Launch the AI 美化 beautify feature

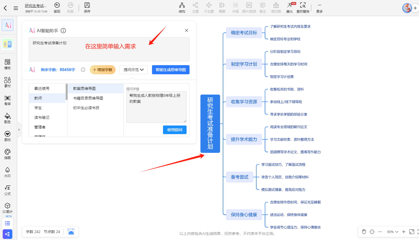tap(289, 8)
